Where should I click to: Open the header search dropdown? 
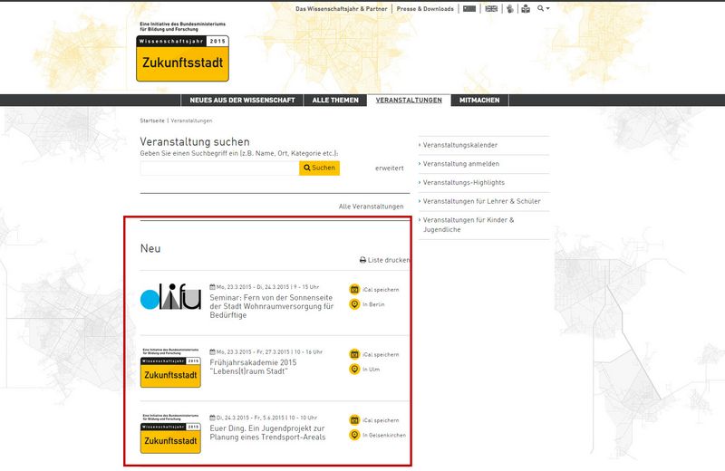(x=544, y=8)
